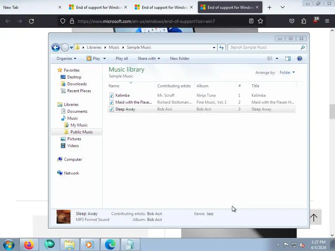Image resolution: width=335 pixels, height=251 pixels.
Task: Click the Sleep Away album art thumbnail
Action: 63,217
